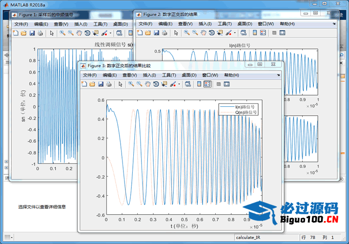349x244 pixels.
Task: Activate Zoom In tool in Figure 3
Action: (131, 84)
